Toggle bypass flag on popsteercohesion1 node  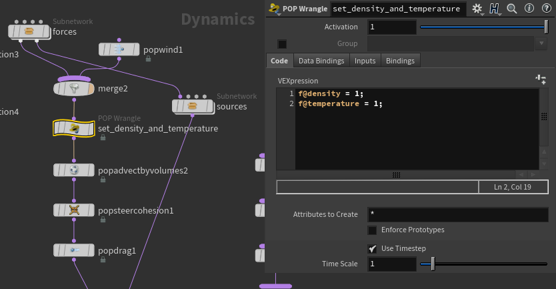pyautogui.click(x=58, y=210)
